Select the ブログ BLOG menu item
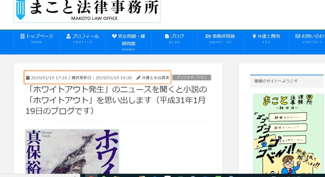Screen dimensions: 325x177 174,42
